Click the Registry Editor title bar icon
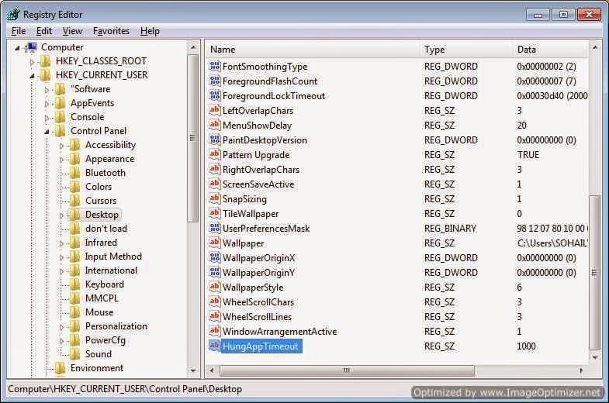The image size is (609, 403). pos(14,15)
